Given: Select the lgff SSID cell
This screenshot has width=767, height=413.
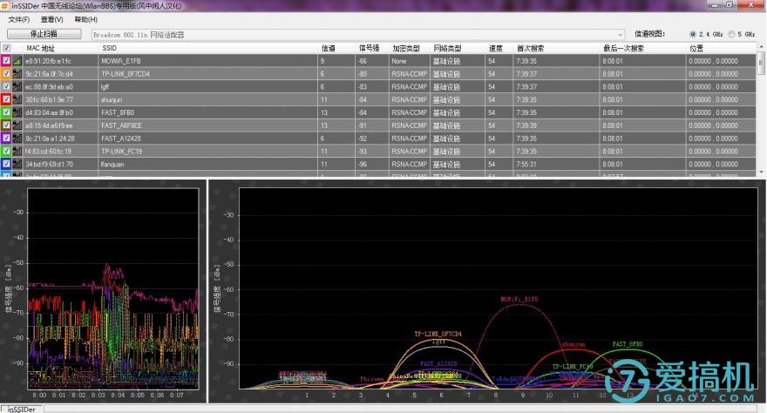Looking at the screenshot, I should pos(207,87).
